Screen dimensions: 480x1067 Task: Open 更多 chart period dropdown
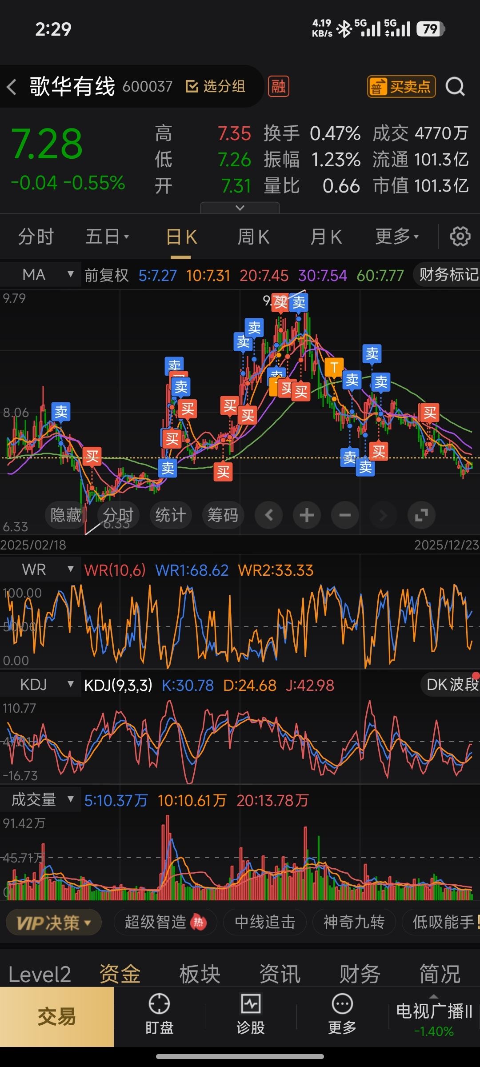point(397,237)
